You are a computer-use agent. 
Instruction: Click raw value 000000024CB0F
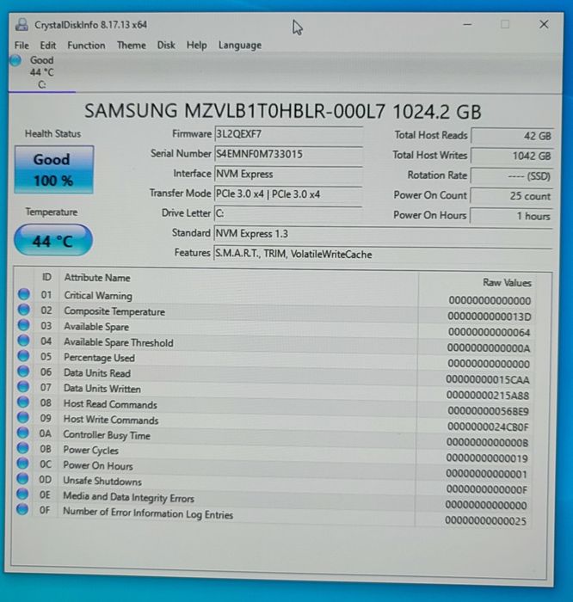(x=488, y=427)
